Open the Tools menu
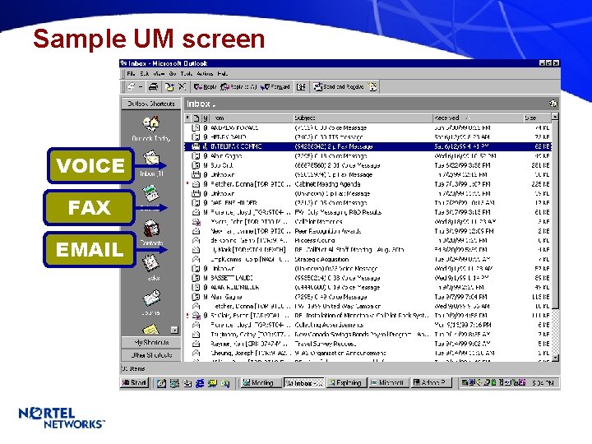592x444 pixels. coord(186,74)
